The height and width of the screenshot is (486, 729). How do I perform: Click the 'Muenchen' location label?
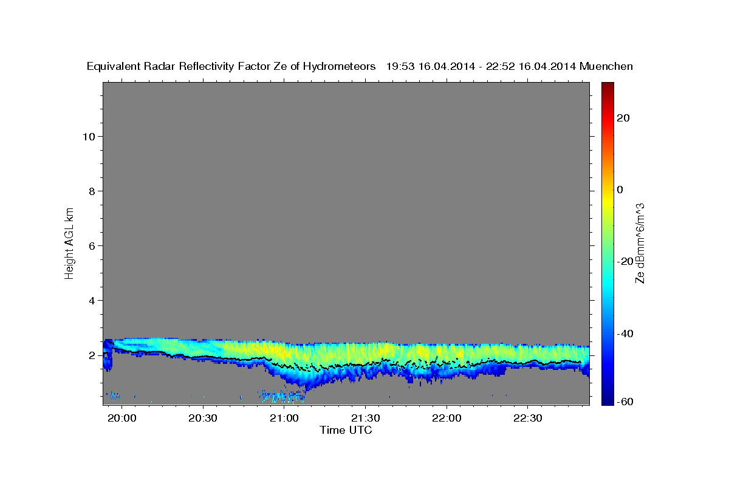tap(606, 66)
